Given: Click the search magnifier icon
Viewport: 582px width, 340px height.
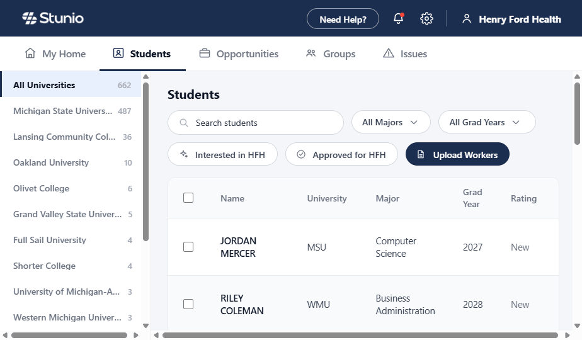Looking at the screenshot, I should [184, 123].
